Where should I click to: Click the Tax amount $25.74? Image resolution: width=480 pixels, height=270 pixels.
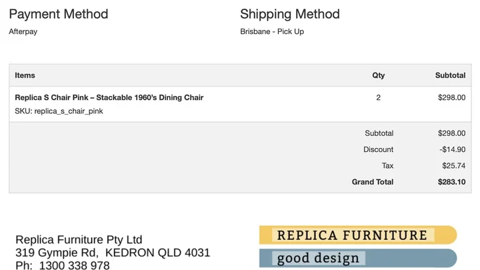click(454, 165)
